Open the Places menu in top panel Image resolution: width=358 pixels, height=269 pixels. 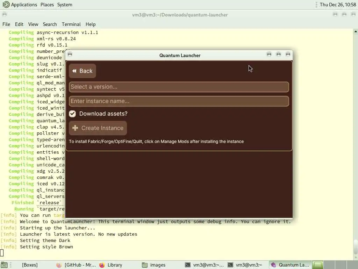coord(47,5)
